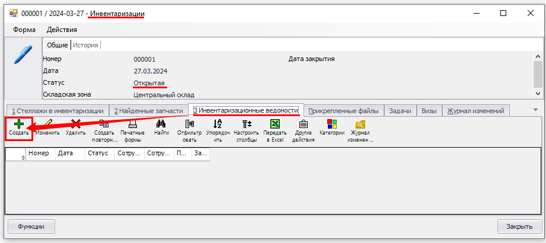
Task: Click the Создать повторно toolbar icon
Action: click(x=104, y=124)
